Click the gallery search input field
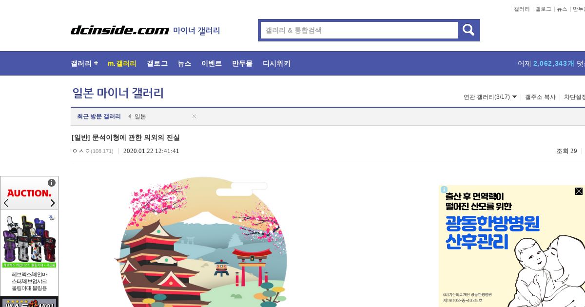585x307 pixels. (x=359, y=30)
